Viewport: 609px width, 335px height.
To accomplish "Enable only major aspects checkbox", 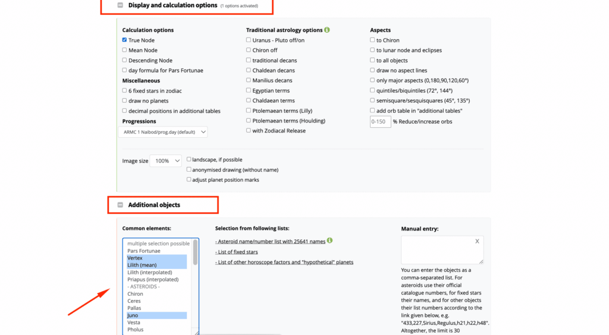I will click(372, 80).
